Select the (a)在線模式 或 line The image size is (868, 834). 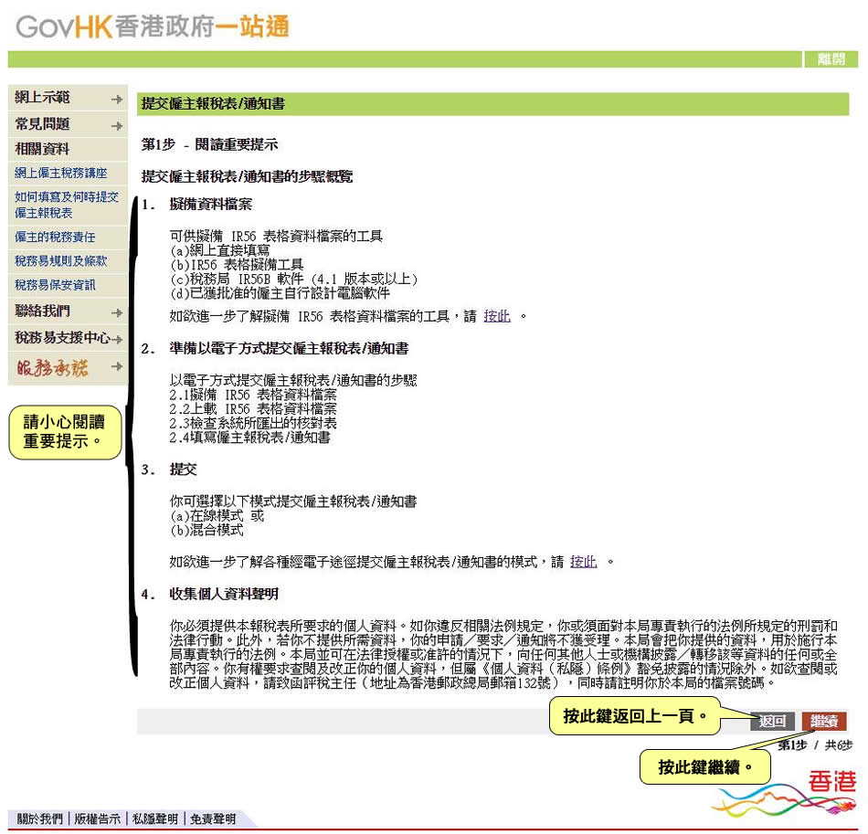coord(217,516)
